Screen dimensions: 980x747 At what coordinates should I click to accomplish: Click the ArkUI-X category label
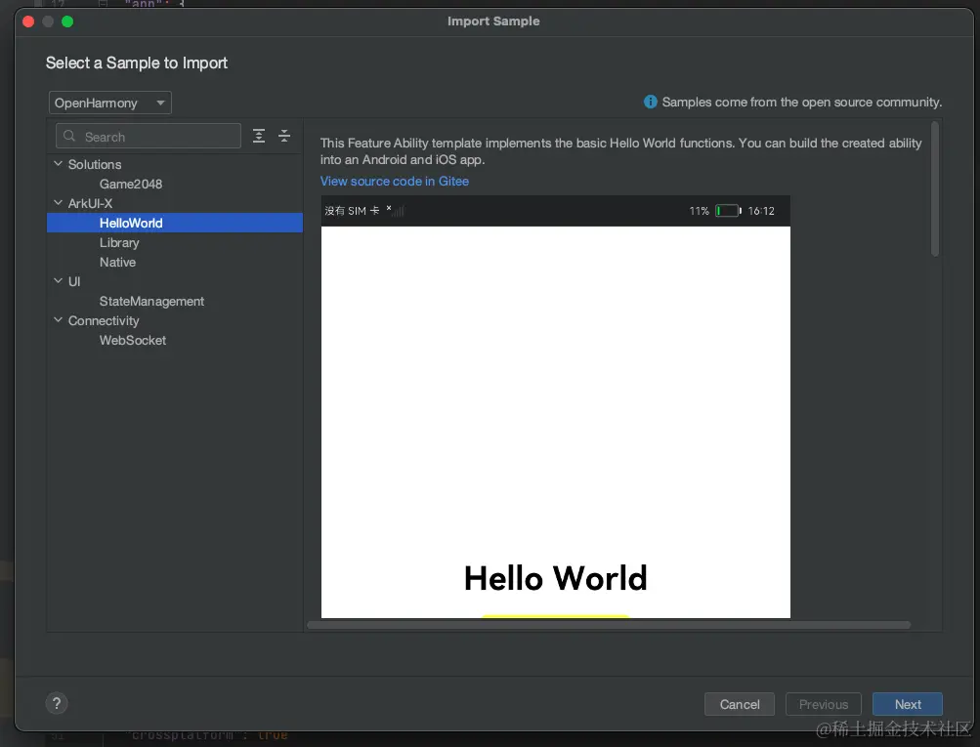pos(91,204)
